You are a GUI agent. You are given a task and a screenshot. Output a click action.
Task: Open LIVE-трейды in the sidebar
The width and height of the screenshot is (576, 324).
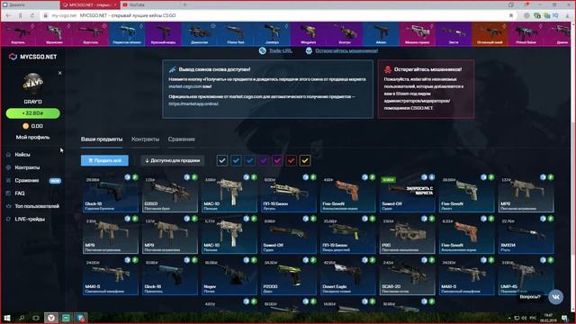pos(30,219)
